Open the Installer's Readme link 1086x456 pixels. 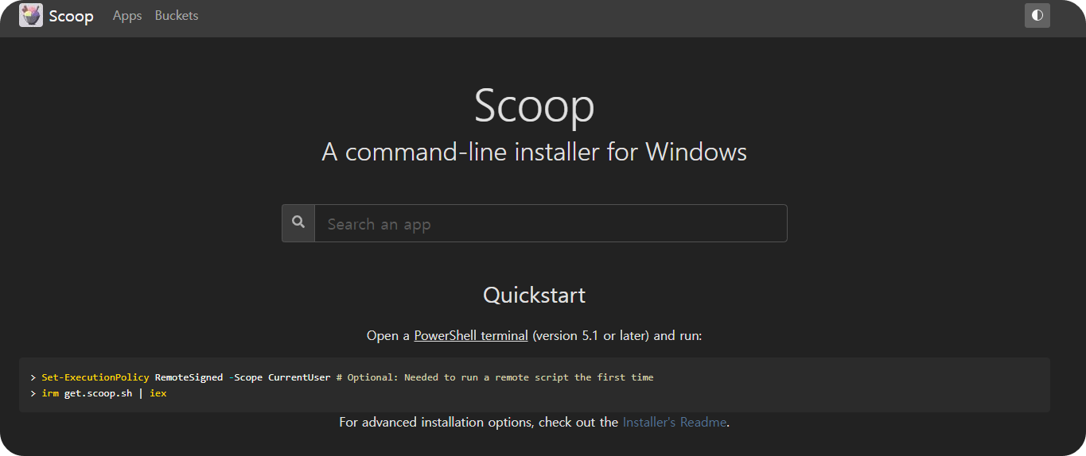tap(675, 422)
